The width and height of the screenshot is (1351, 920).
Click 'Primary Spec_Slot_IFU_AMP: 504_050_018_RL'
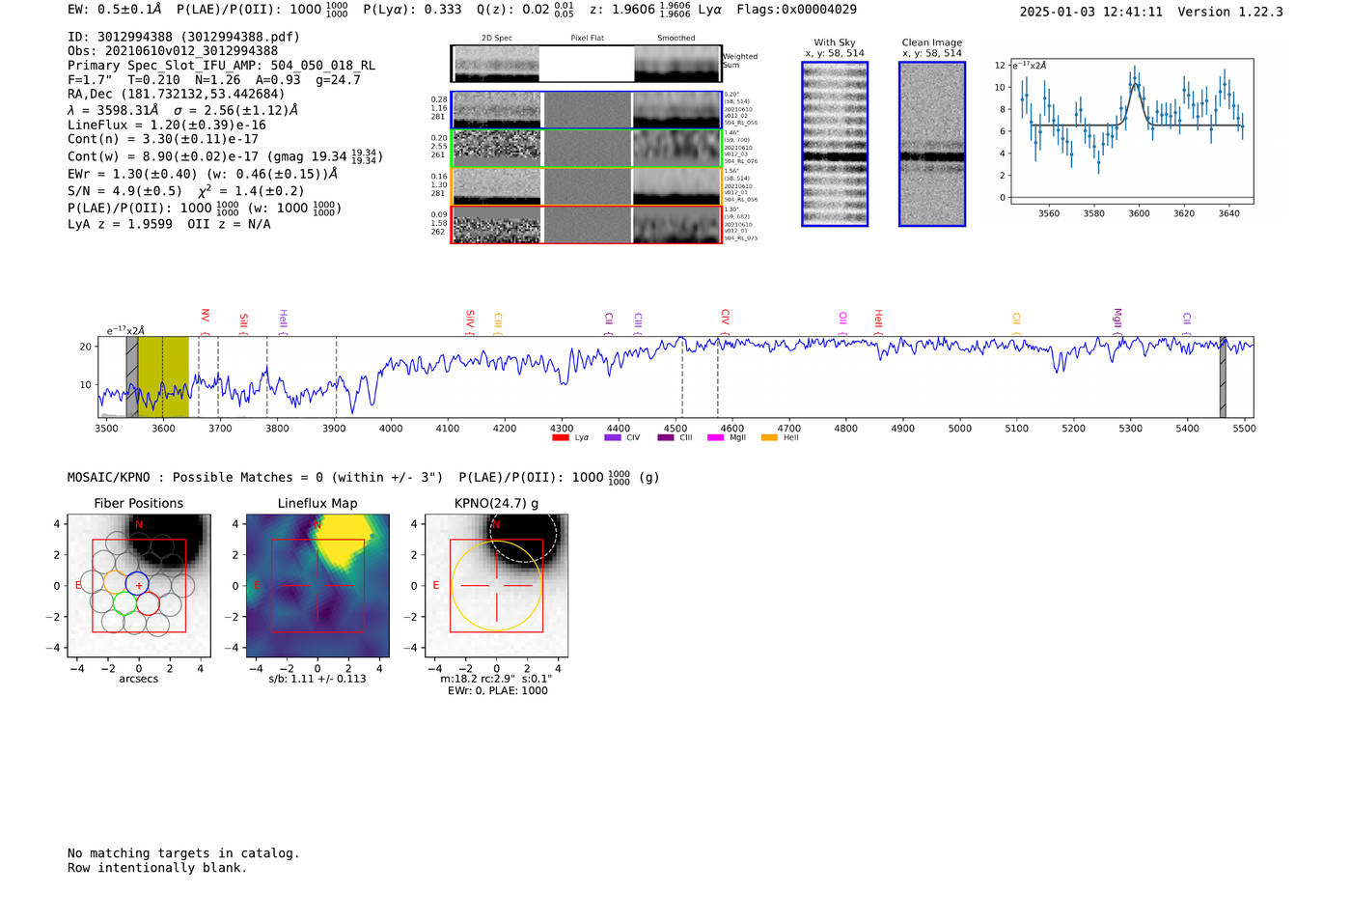(x=222, y=66)
